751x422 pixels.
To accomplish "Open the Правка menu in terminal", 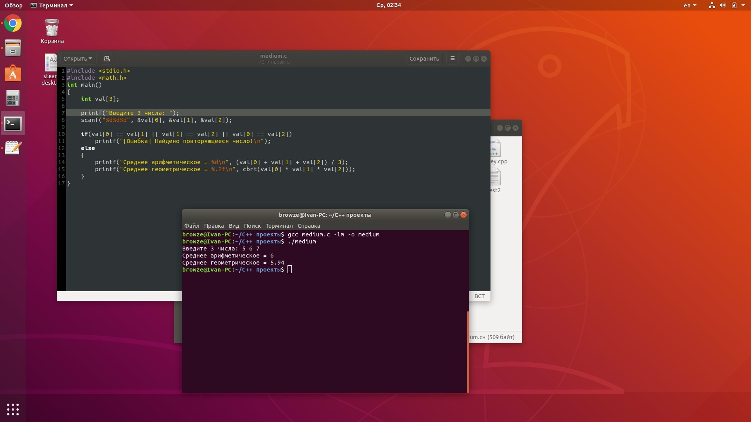I will pyautogui.click(x=214, y=226).
